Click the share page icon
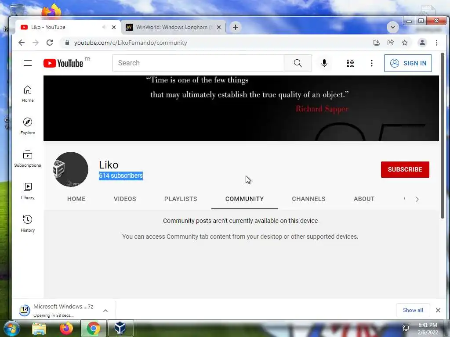 (x=390, y=43)
